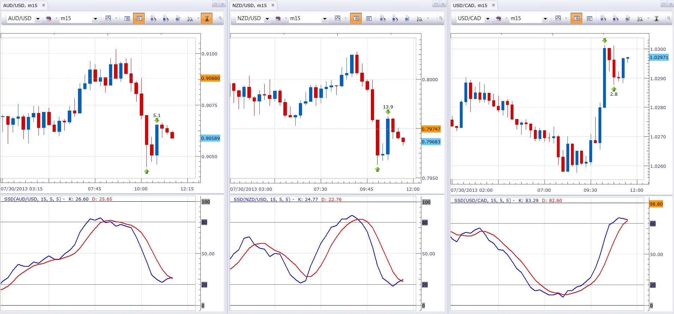
Task: Zoom out on the AUD/USD chart
Action: [x=166, y=18]
